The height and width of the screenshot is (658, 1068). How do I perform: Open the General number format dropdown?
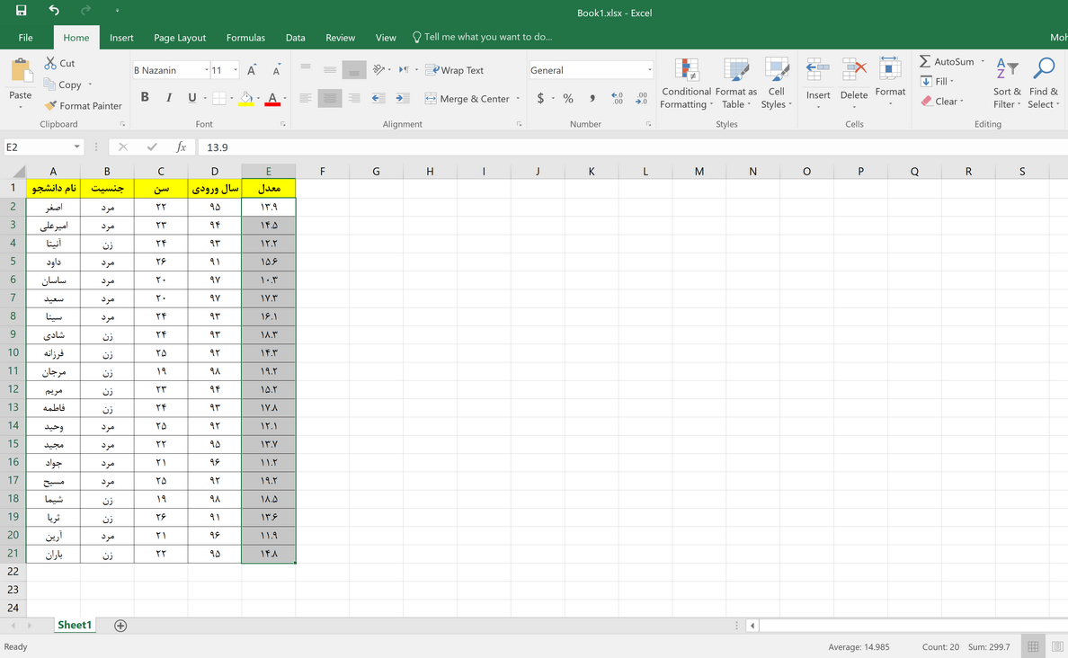649,70
